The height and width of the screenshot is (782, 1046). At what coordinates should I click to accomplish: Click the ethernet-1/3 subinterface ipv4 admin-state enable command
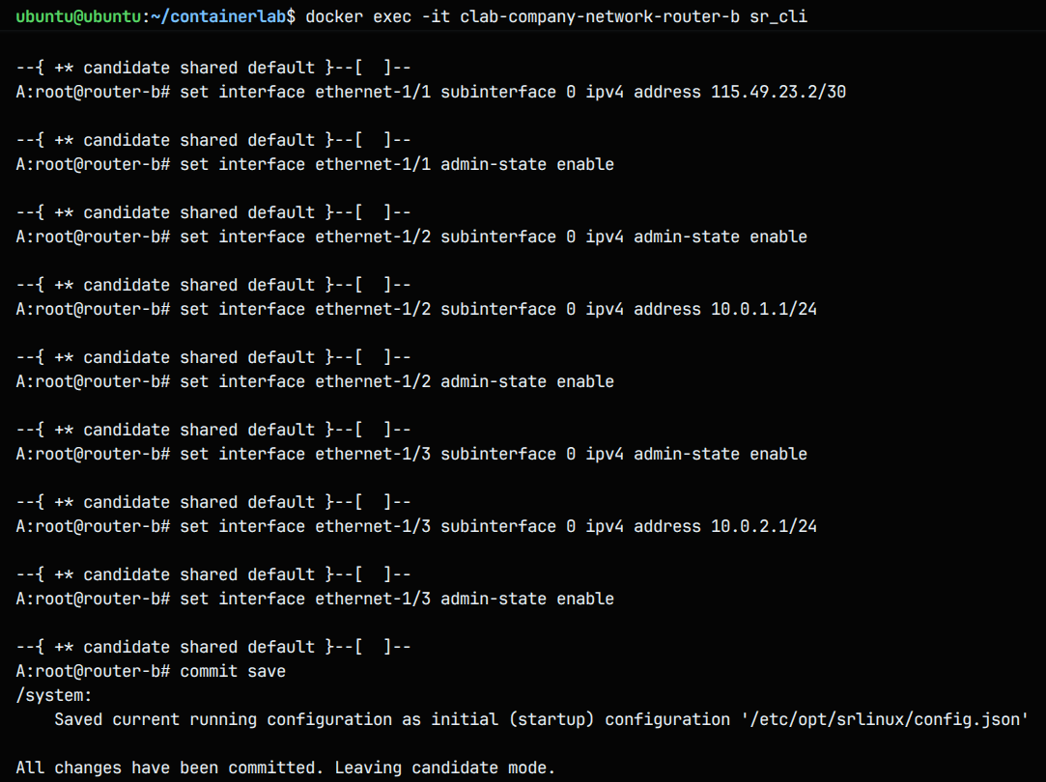pyautogui.click(x=494, y=454)
